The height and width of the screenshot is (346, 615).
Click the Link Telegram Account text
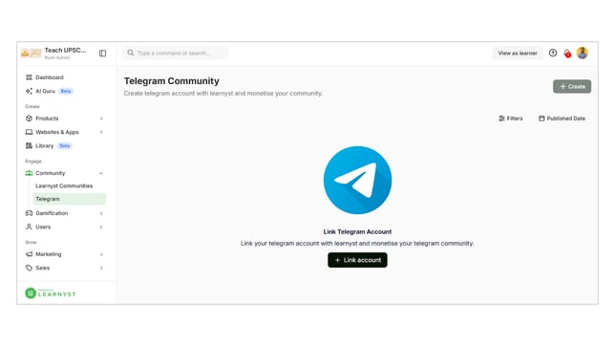point(357,231)
